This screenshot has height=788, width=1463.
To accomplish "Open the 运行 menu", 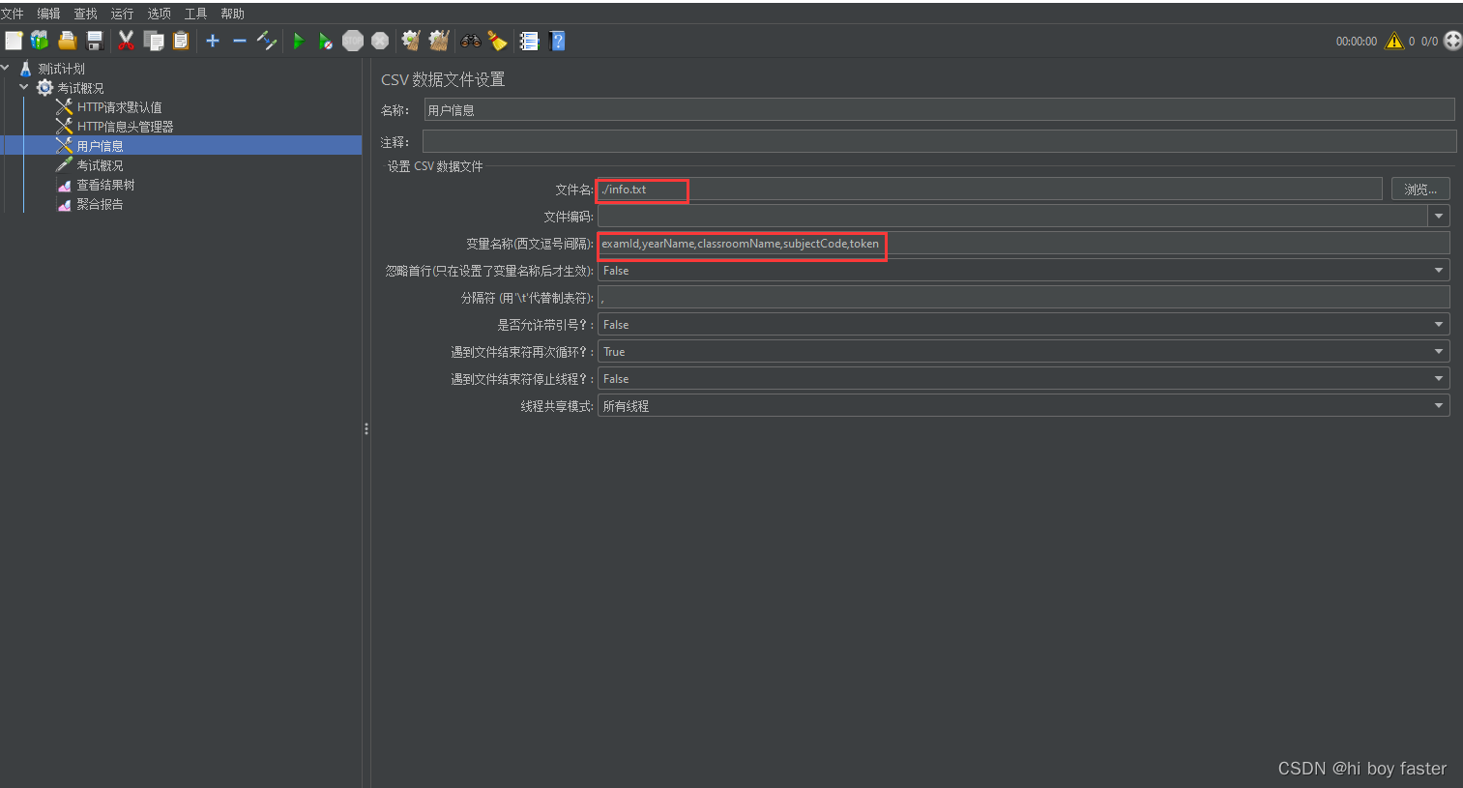I will pyautogui.click(x=122, y=14).
